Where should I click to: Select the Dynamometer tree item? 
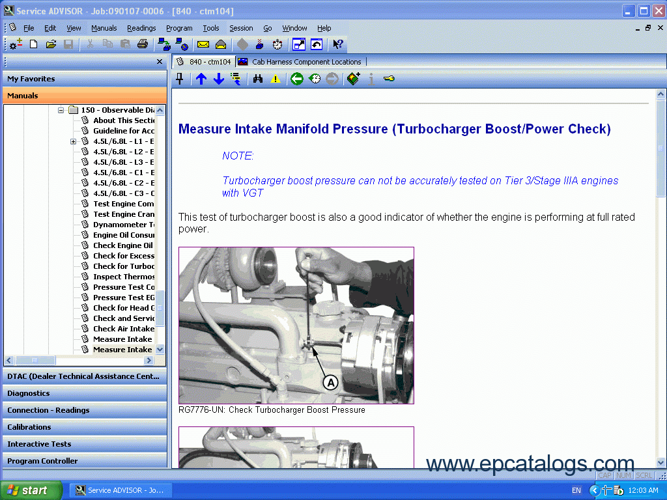tap(123, 225)
